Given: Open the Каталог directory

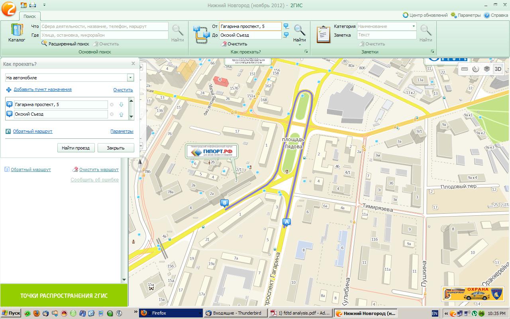Looking at the screenshot, I should [17, 33].
